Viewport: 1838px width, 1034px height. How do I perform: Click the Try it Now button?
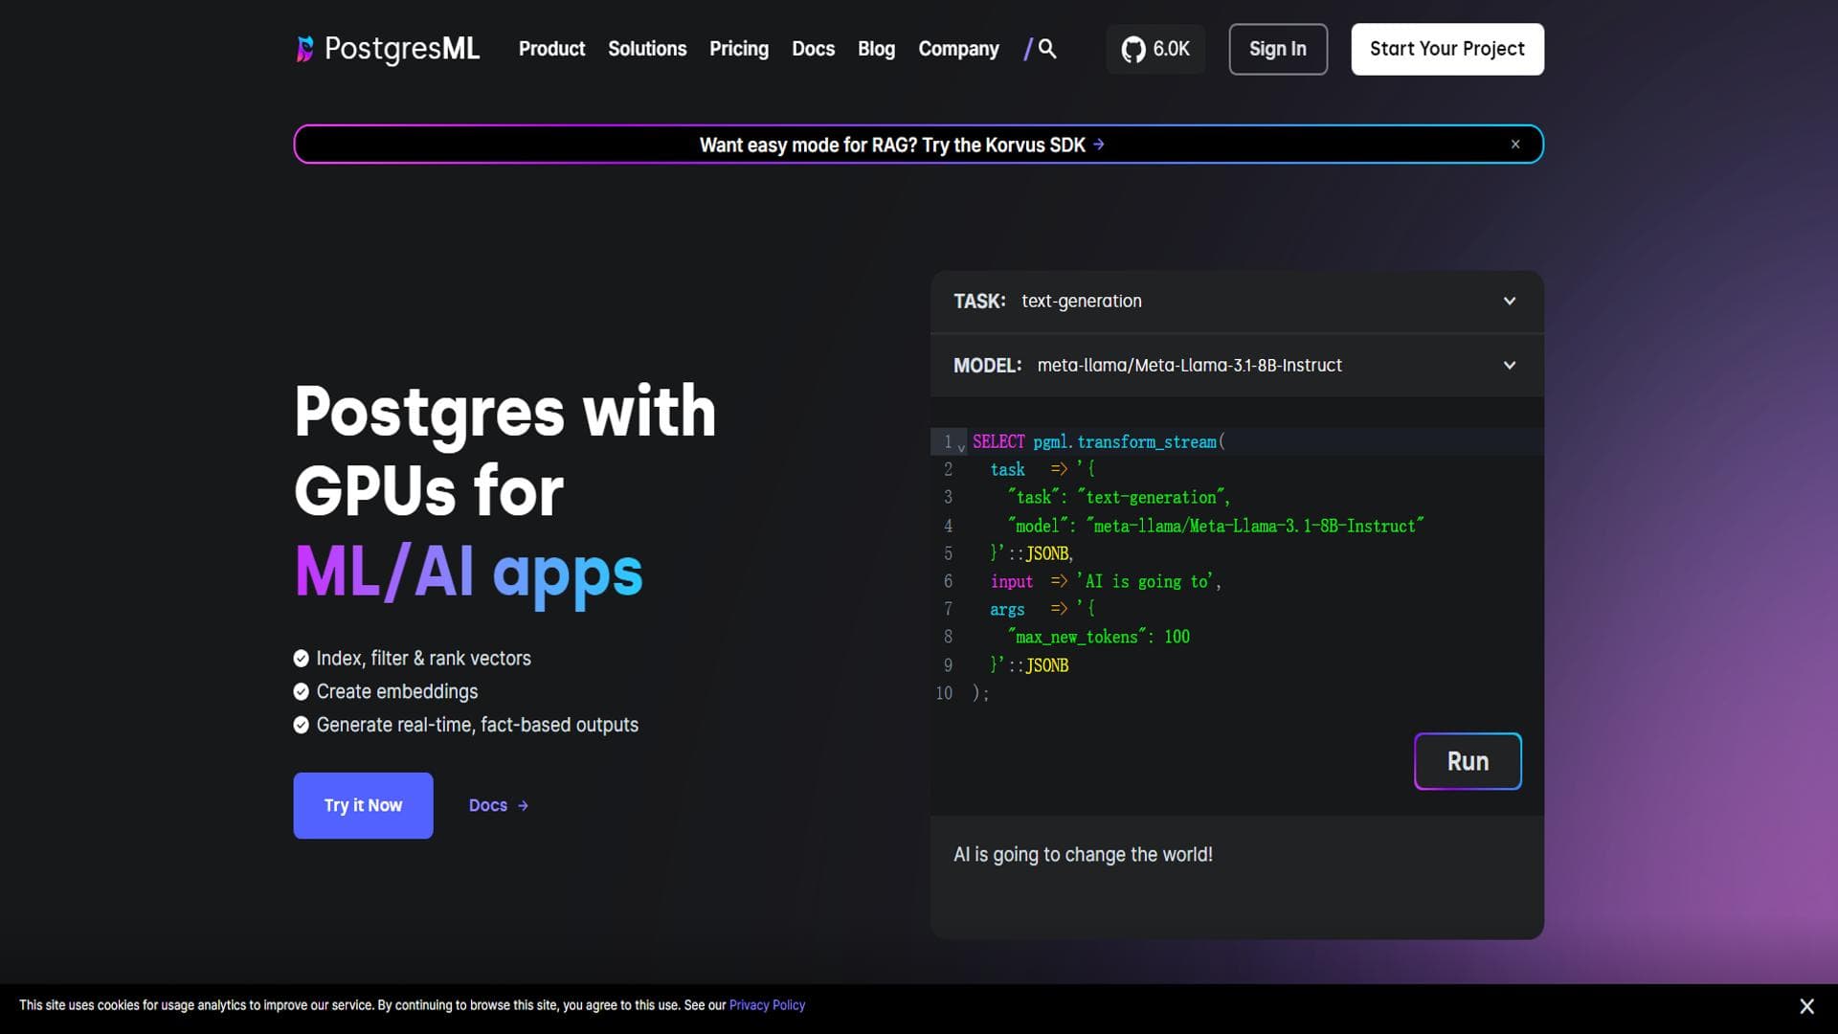[363, 806]
